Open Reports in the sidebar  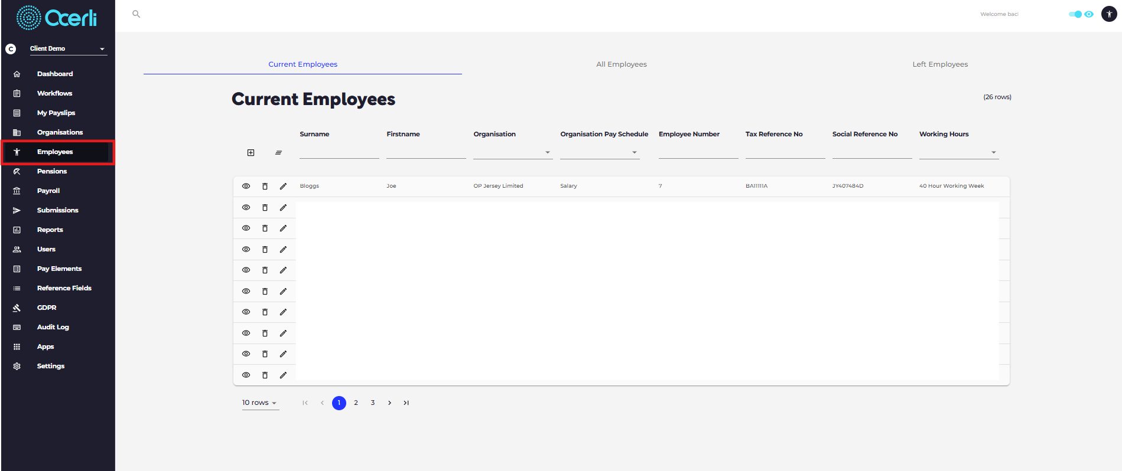coord(50,230)
